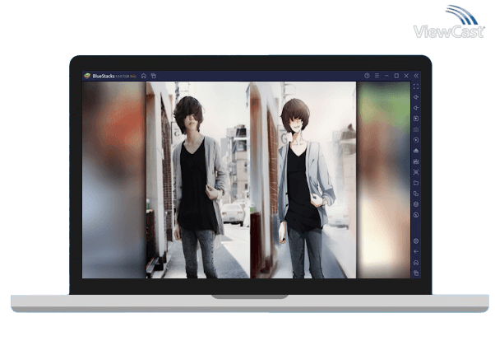Open the media folder icon in sidebar
The height and width of the screenshot is (341, 495).
tap(416, 183)
